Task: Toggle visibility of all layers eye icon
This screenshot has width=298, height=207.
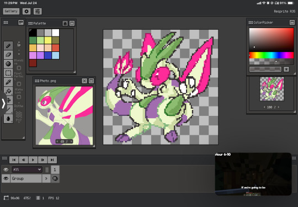Action: coord(6,169)
